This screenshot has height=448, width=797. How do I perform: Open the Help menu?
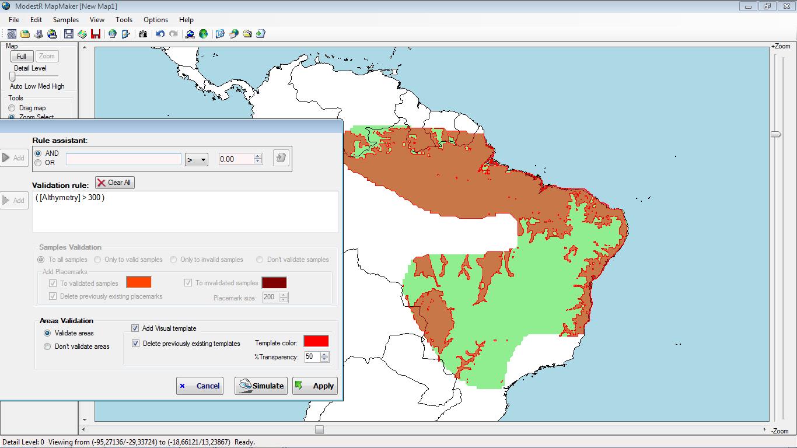click(186, 19)
